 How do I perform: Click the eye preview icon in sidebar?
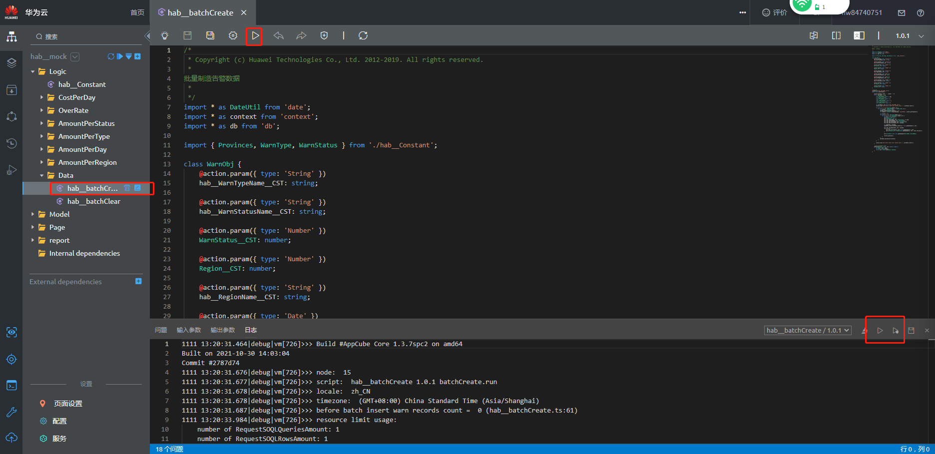(11, 332)
